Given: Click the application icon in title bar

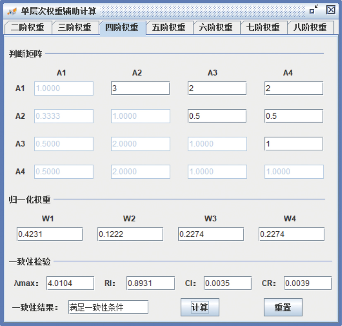Looking at the screenshot, I should pos(12,11).
